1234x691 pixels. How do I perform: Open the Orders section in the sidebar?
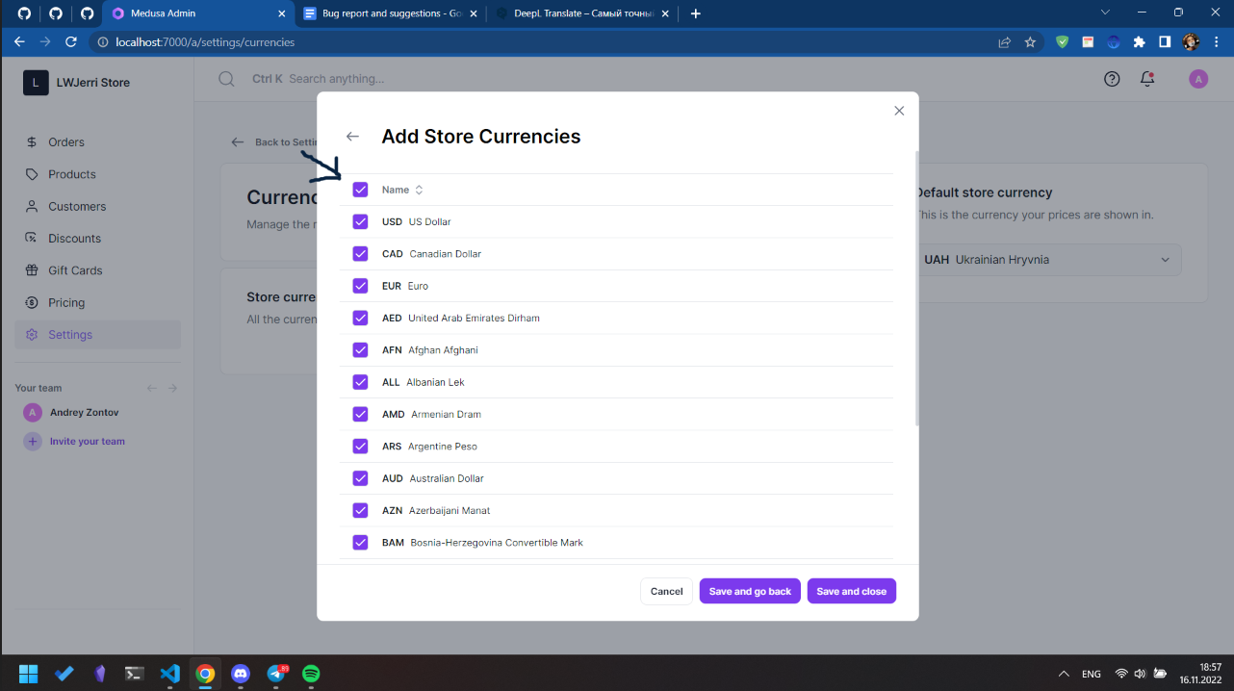coord(64,141)
